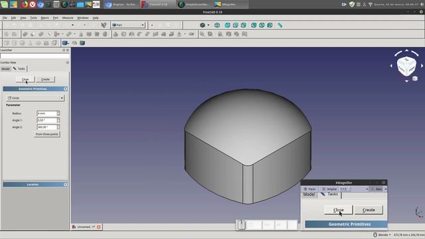Screen dimensions: 425x239
Task: Click the Angle 1 input field
Action: pyautogui.click(x=47, y=120)
